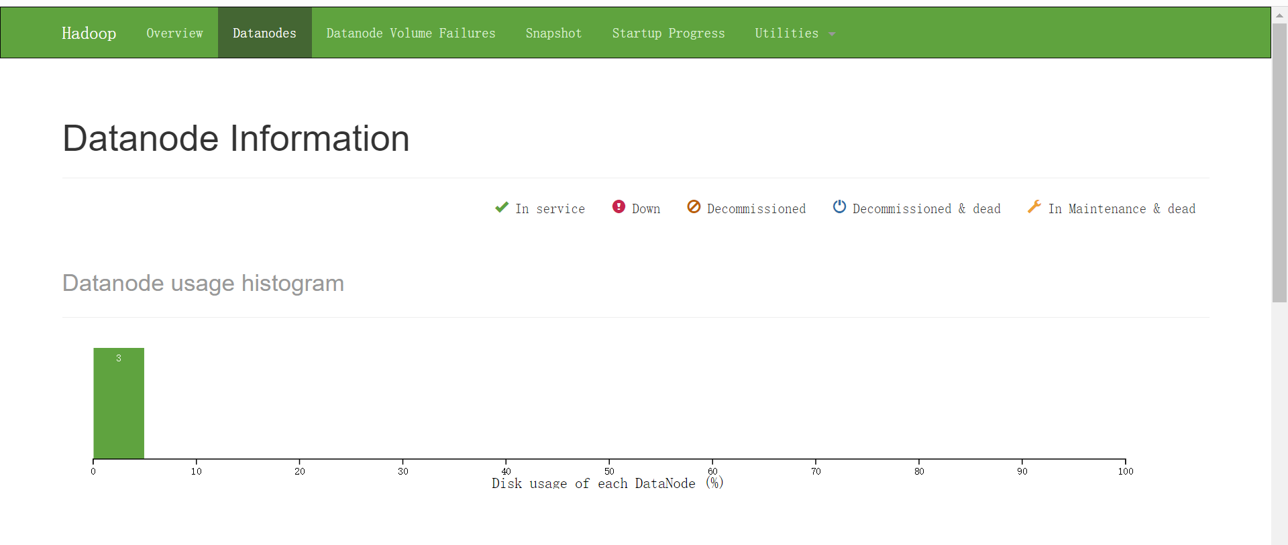
Task: Click the green In service checkmark icon
Action: point(502,207)
